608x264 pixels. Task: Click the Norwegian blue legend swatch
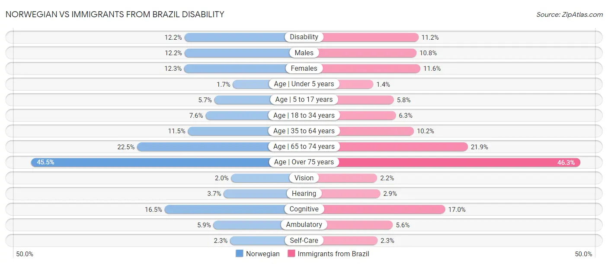click(240, 254)
